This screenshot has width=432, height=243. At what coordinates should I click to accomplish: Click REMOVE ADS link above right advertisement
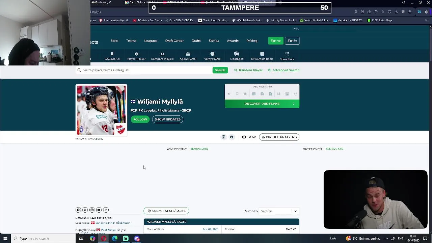pos(334,149)
